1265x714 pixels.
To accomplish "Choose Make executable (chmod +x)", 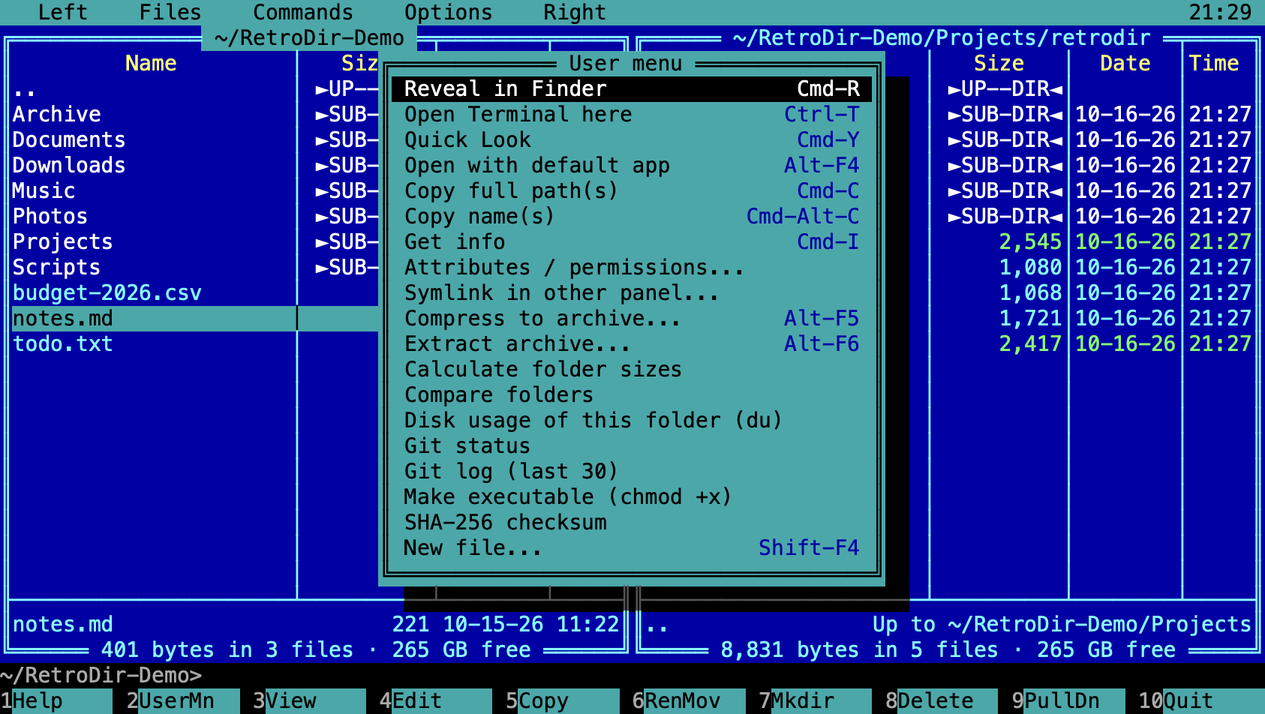I will click(x=632, y=496).
